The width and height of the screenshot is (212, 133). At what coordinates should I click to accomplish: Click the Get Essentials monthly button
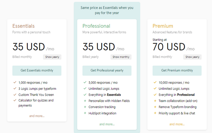tap(37, 70)
